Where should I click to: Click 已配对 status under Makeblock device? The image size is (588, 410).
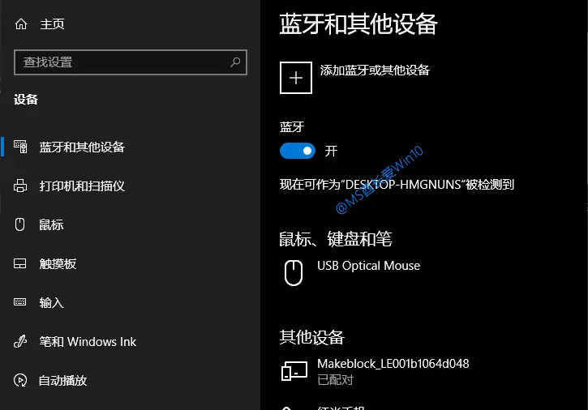(x=335, y=380)
